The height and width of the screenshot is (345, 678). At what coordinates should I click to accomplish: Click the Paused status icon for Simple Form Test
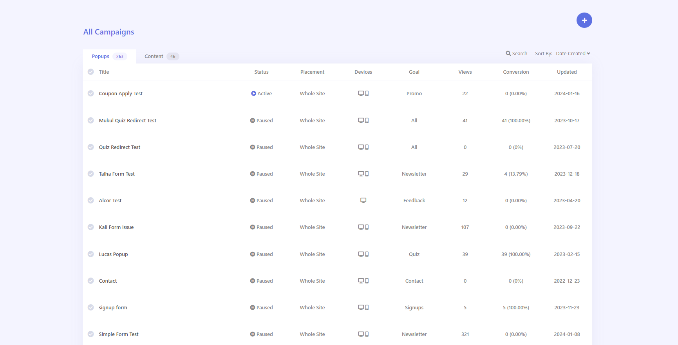click(x=253, y=334)
